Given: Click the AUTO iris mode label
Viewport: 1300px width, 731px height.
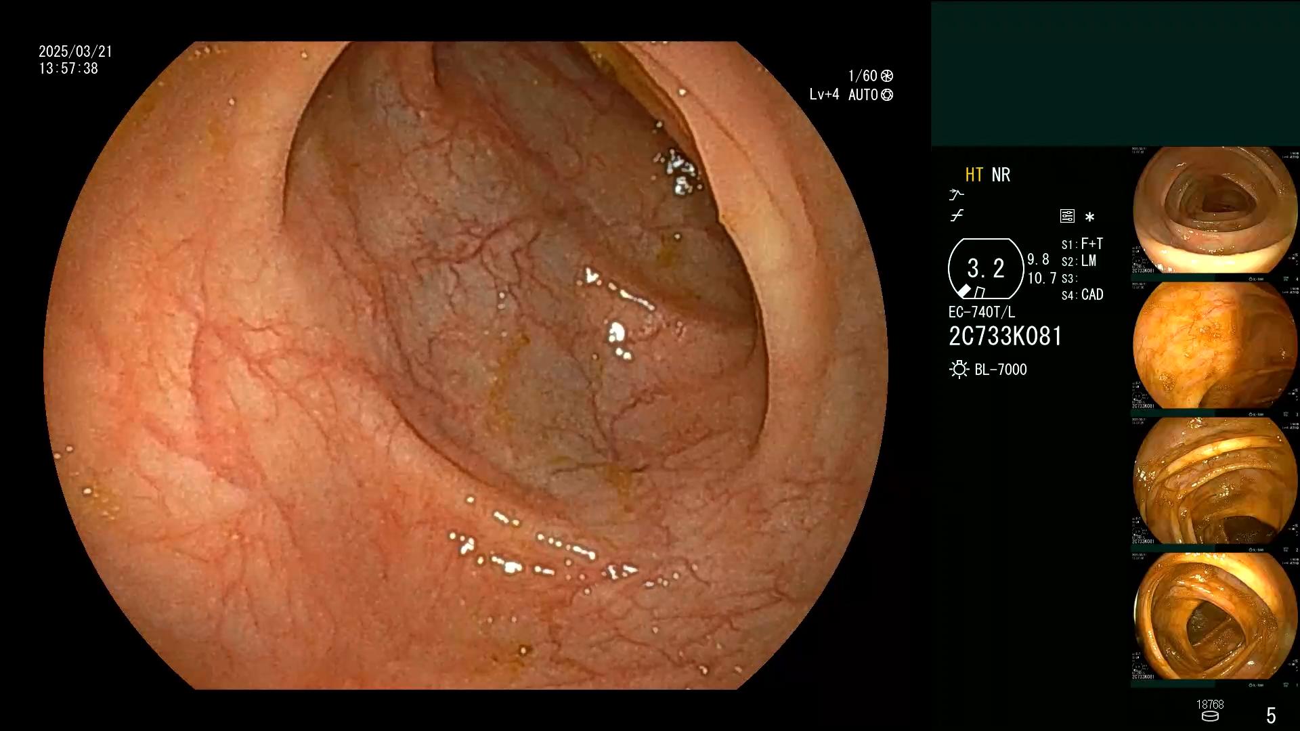Looking at the screenshot, I should (863, 95).
